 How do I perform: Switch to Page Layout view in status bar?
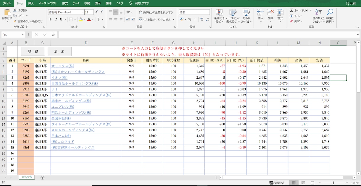pos(303,183)
